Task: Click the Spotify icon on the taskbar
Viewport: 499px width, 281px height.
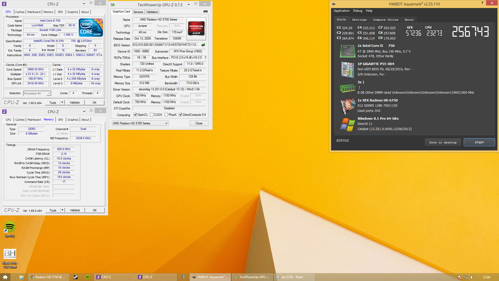Action: (88, 277)
